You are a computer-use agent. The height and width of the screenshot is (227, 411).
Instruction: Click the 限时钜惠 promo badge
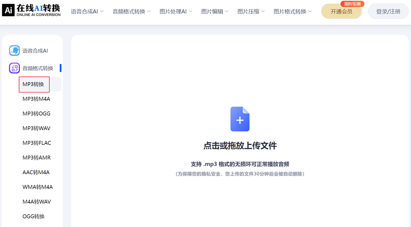tap(352, 4)
